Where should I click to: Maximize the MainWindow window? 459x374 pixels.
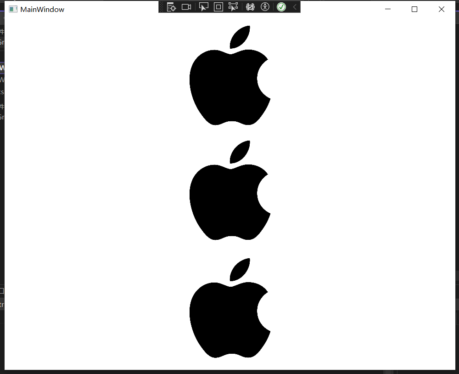click(414, 9)
